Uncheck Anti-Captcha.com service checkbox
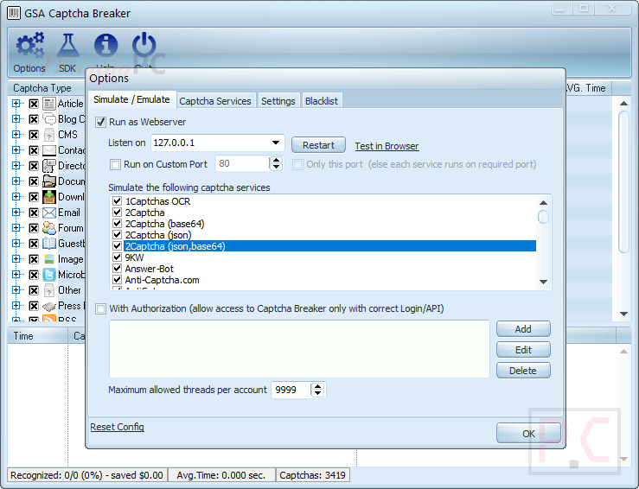The image size is (639, 489). [x=118, y=280]
